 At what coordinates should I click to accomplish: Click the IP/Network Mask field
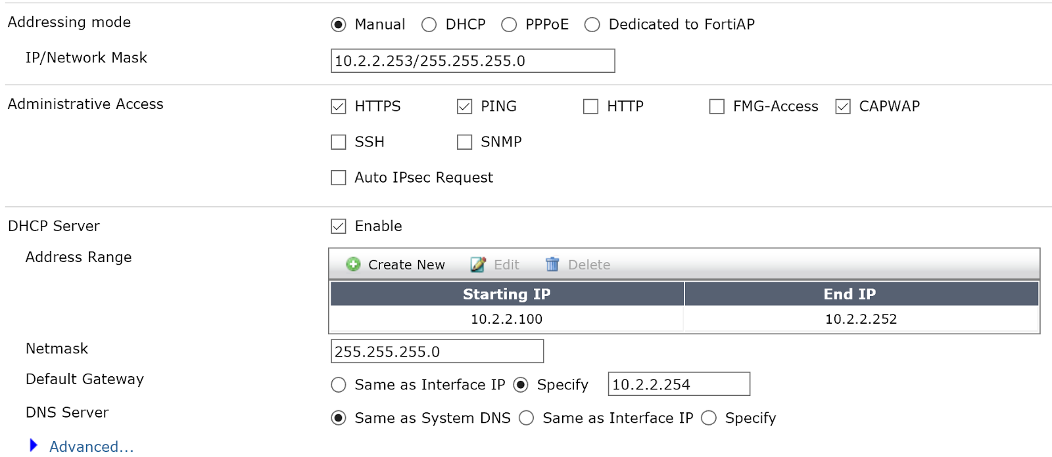point(472,61)
